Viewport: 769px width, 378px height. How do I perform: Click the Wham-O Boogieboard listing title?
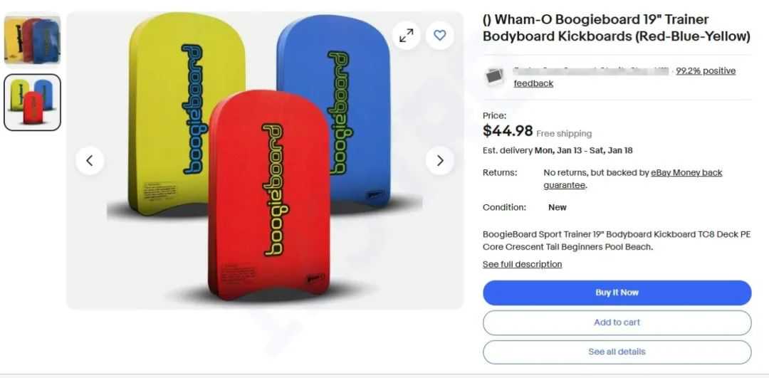point(617,28)
